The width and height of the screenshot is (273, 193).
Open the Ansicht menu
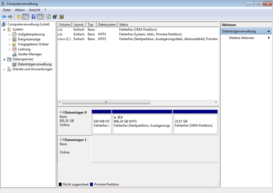[35, 10]
